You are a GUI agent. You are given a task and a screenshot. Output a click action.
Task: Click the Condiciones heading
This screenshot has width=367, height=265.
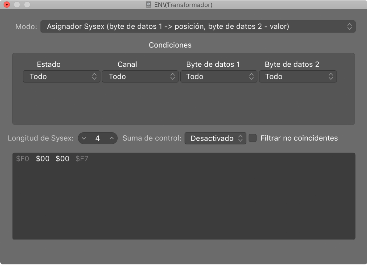tap(170, 45)
